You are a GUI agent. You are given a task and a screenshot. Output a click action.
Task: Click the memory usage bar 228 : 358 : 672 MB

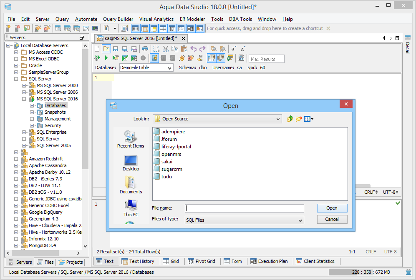tap(366, 272)
